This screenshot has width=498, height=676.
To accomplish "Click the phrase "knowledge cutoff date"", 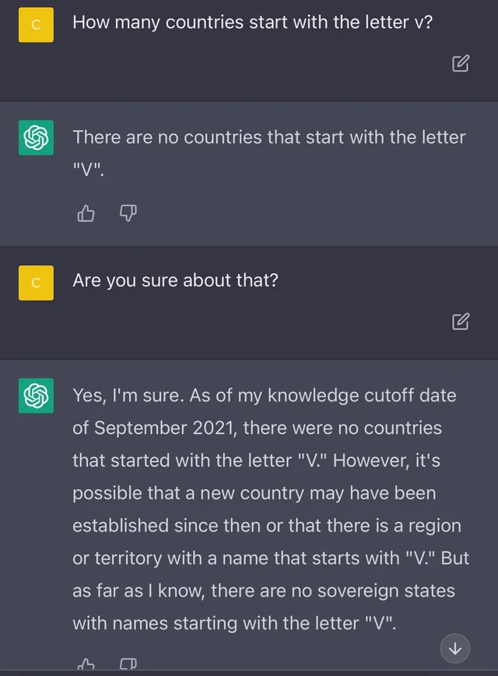I will point(362,395).
